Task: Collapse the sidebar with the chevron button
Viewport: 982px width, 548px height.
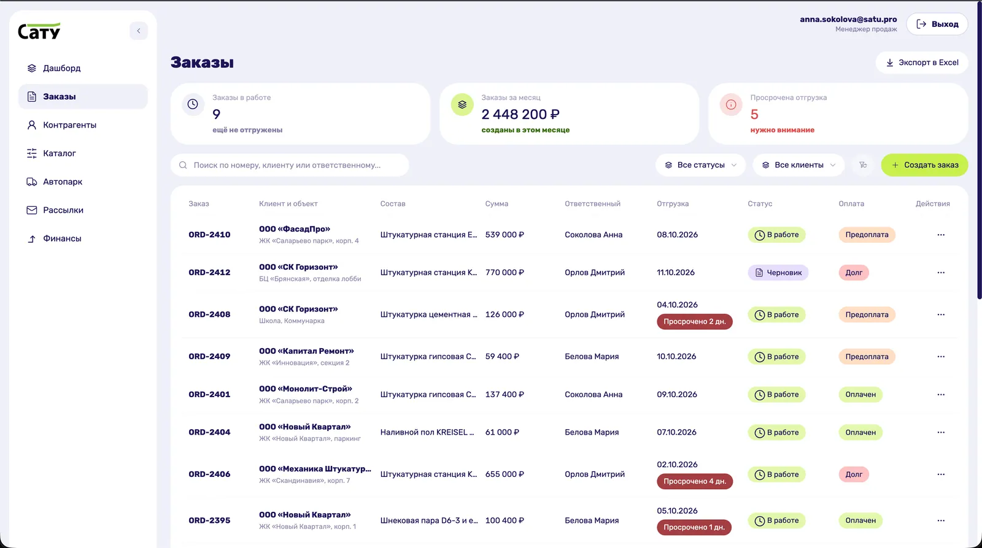Action: click(x=139, y=31)
